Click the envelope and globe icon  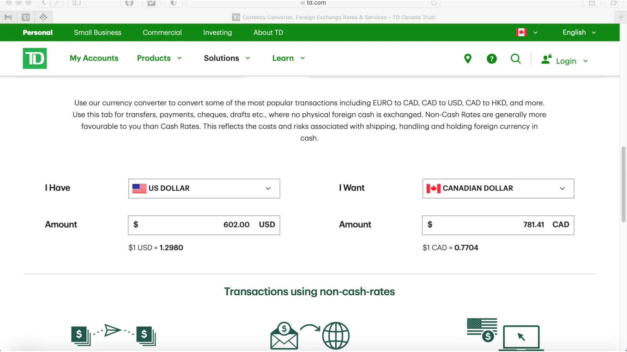[x=310, y=336]
